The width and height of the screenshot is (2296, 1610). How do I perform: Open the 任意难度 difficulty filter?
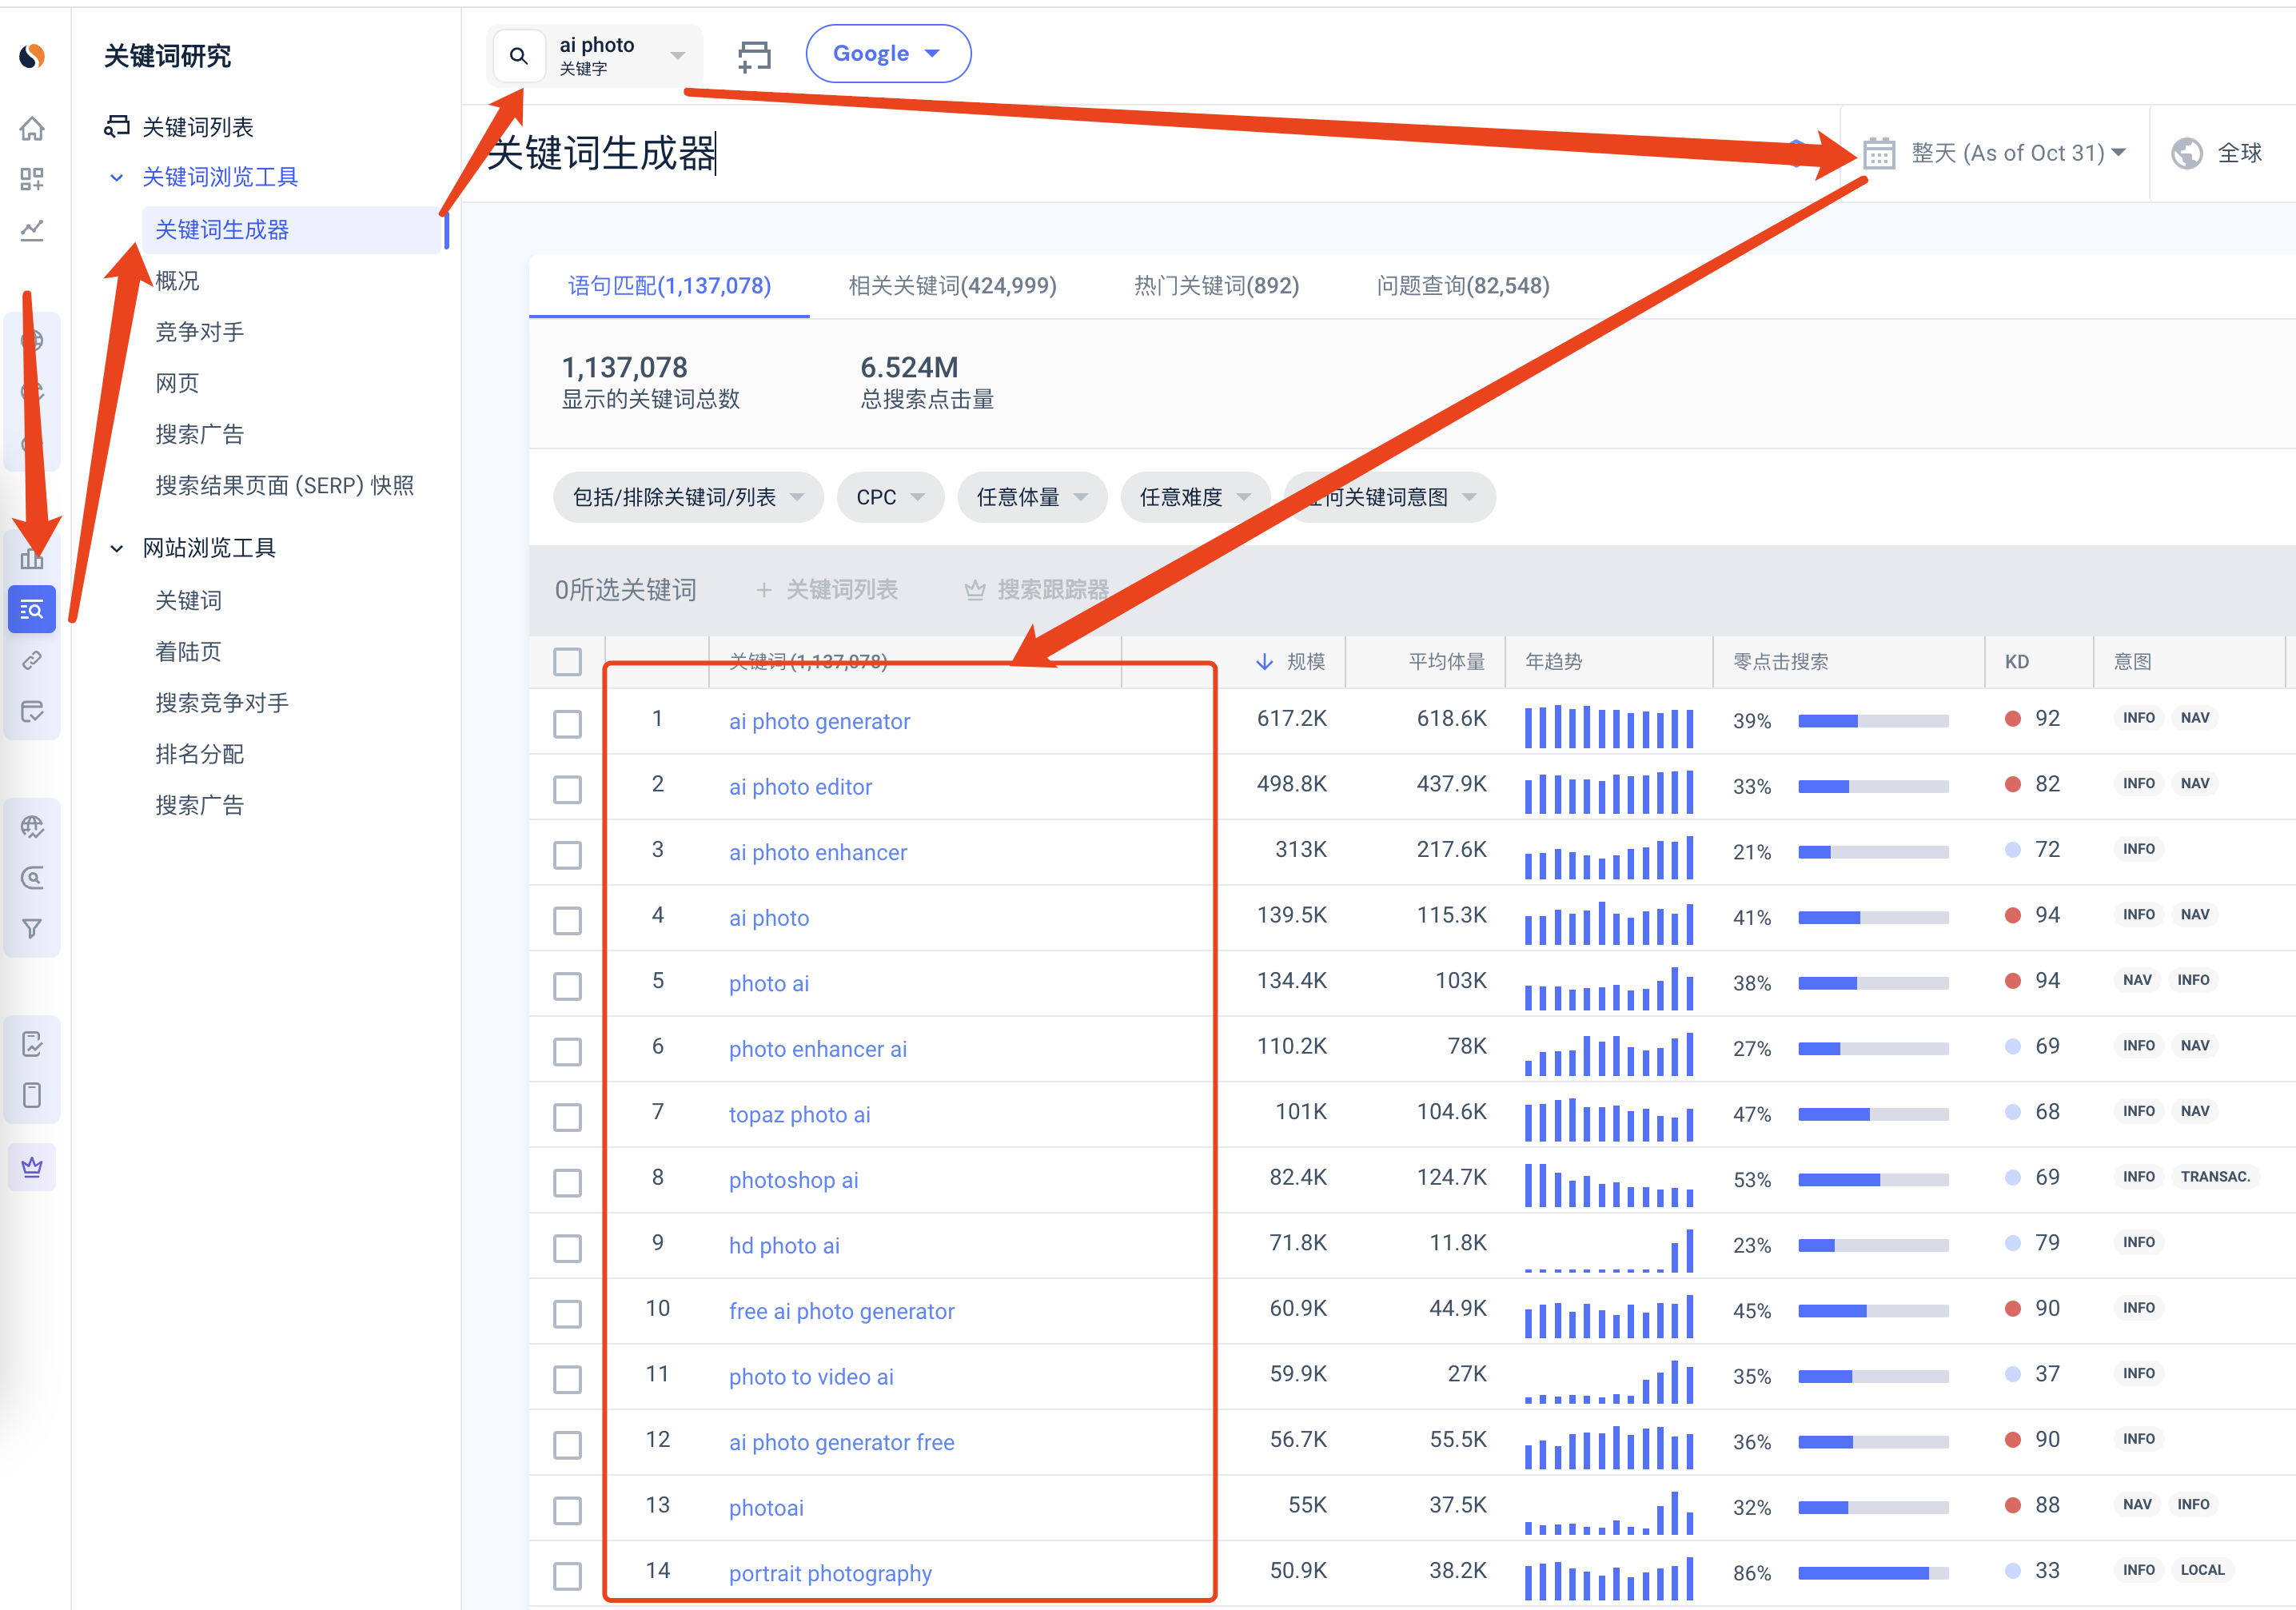click(1196, 497)
